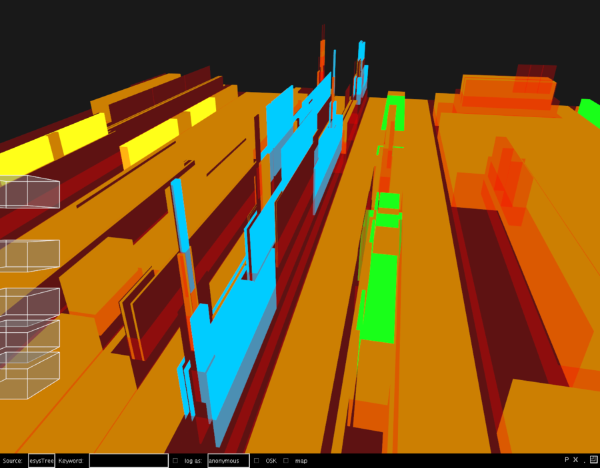Click the P button in bottom bar
This screenshot has width=600, height=468.
(567, 459)
